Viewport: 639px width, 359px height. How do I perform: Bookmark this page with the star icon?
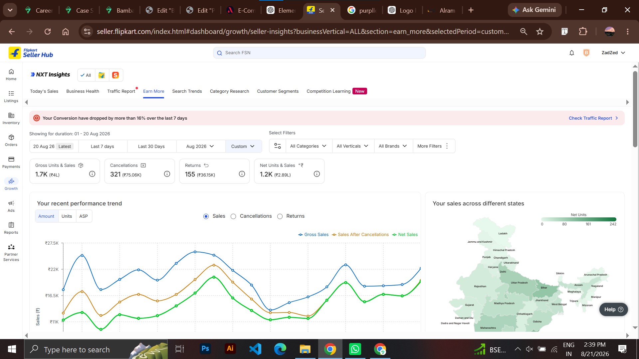coord(540,32)
